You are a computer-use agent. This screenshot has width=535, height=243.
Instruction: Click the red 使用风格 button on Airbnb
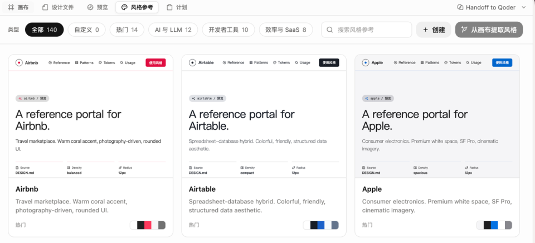coord(155,63)
